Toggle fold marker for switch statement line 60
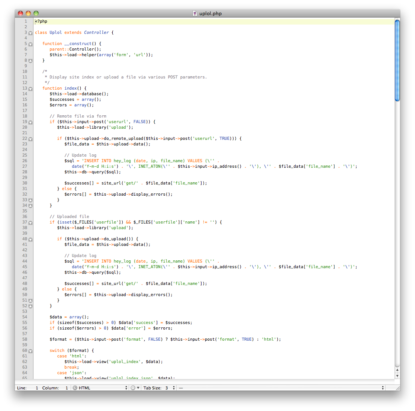 [30, 351]
